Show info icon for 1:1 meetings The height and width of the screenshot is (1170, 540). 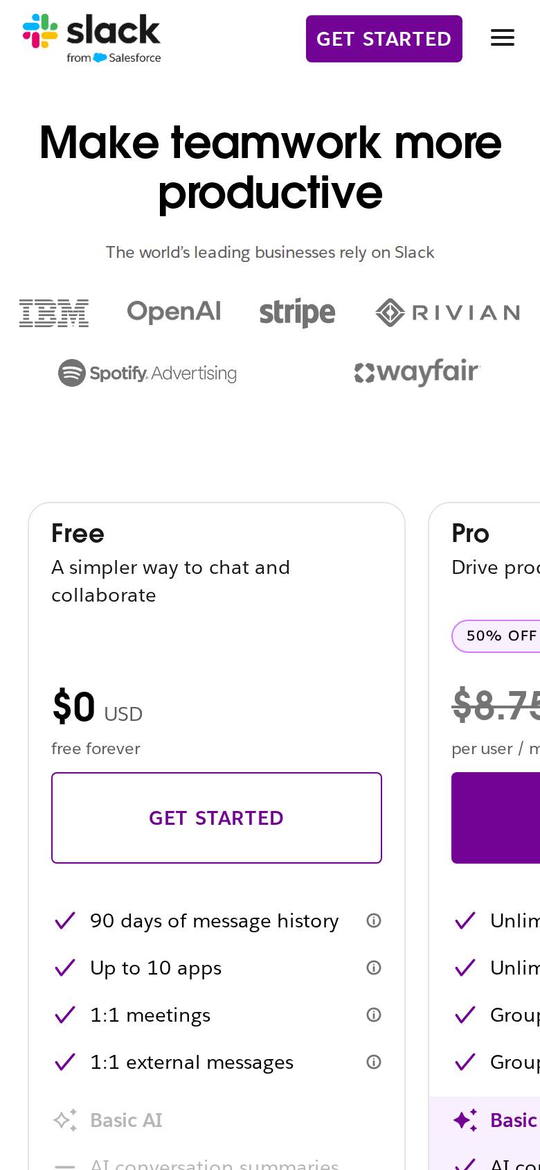coord(374,1015)
